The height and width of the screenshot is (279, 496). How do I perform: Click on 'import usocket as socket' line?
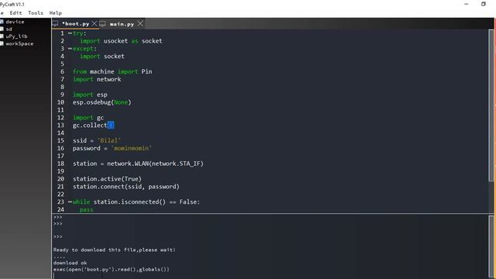coord(121,41)
